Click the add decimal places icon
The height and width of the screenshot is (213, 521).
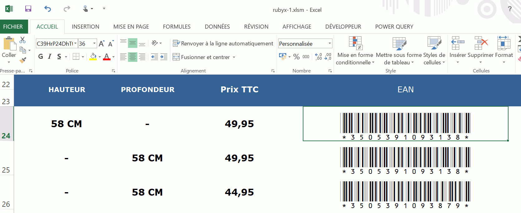[318, 57]
